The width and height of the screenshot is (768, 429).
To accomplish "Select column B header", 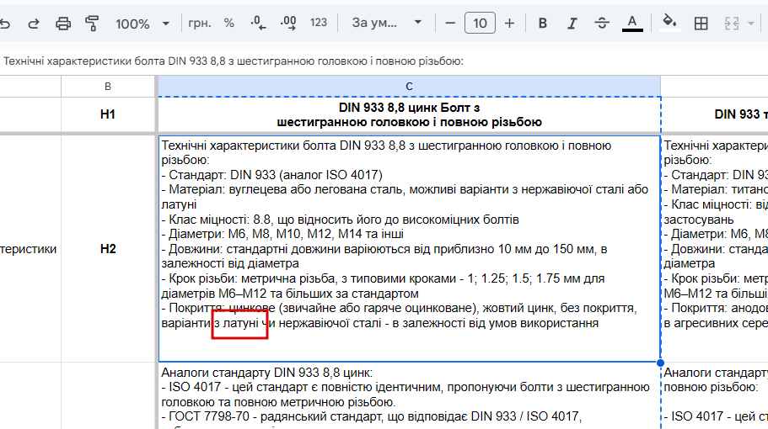I will coord(108,87).
